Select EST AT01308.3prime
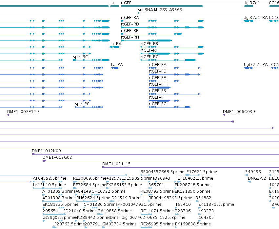279x229 pixels. 59,198
